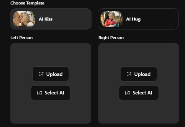Choose the AI Hug template card
Viewport: 185px width, 127px height.
[x=155, y=19]
